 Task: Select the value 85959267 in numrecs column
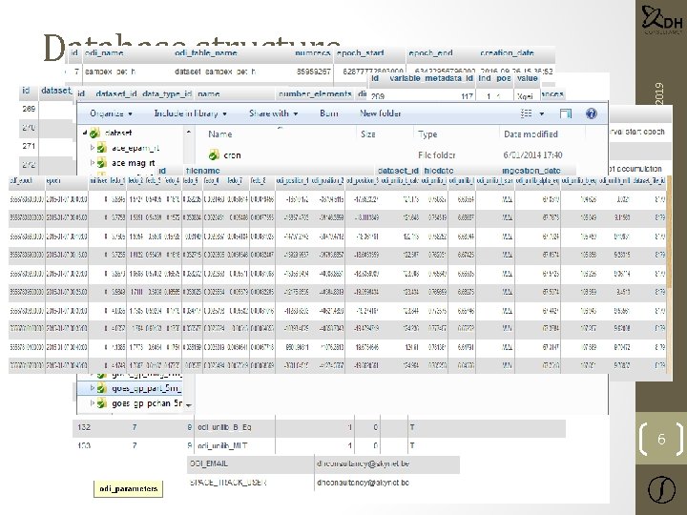[314, 72]
